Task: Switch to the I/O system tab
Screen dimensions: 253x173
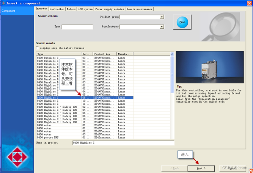Action: [85, 9]
